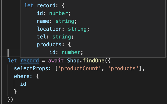The width and height of the screenshot is (167, 104).
Task: Click the tel: string line in tooltip
Action: point(55,37)
